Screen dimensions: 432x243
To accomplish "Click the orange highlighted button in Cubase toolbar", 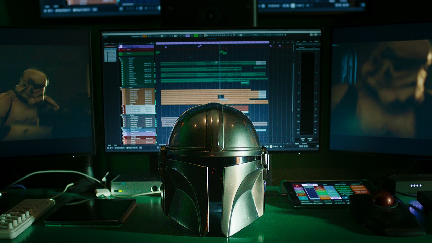I will point(144,36).
